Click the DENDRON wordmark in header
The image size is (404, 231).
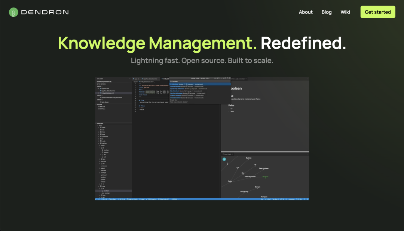click(45, 12)
